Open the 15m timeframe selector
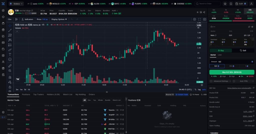The image size is (256, 134). 10,19
